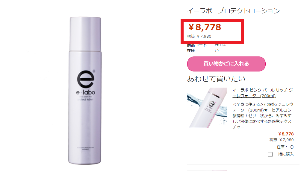Click the related product red ¥8,778 price
307x171 pixels.
[x=286, y=134]
